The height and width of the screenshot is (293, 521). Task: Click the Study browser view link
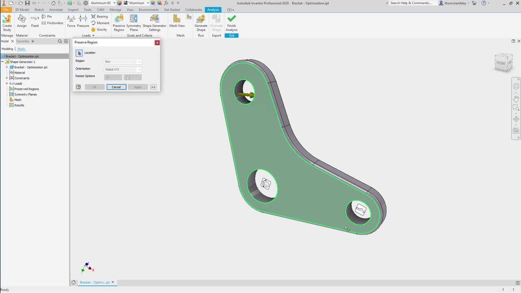(21, 49)
